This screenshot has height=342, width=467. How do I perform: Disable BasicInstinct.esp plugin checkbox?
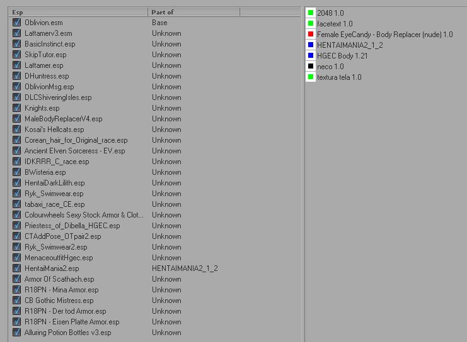(16, 43)
